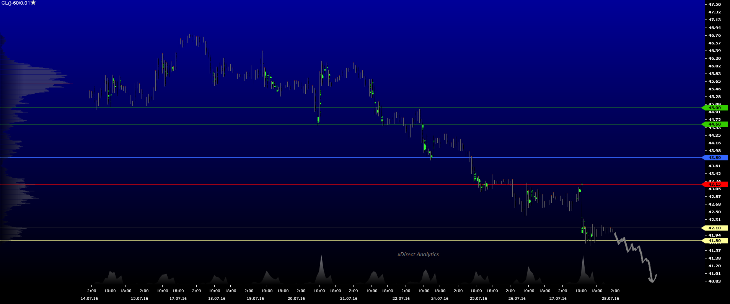Viewport: 730px width, 304px height.
Task: Select the 28.07.16 date label
Action: [610, 299]
